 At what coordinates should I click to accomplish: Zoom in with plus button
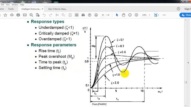pyautogui.click(x=136, y=15)
